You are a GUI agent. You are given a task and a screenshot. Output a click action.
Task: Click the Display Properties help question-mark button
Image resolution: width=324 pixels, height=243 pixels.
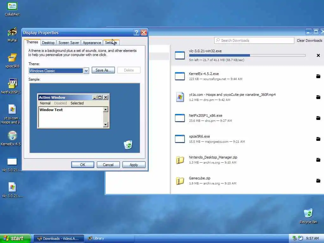click(136, 33)
